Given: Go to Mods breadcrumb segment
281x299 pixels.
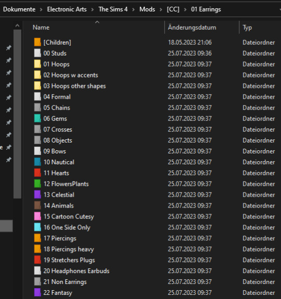Looking at the screenshot, I should point(147,9).
